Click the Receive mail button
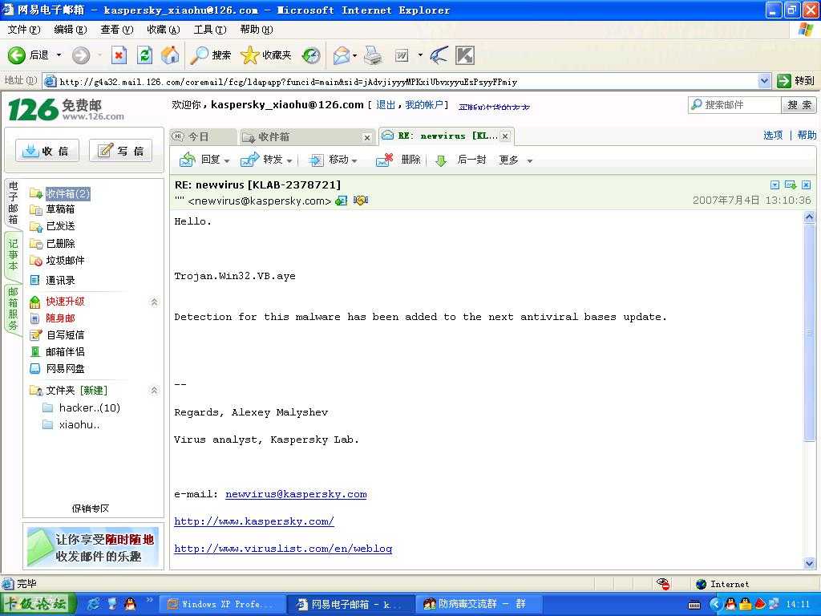 (47, 151)
